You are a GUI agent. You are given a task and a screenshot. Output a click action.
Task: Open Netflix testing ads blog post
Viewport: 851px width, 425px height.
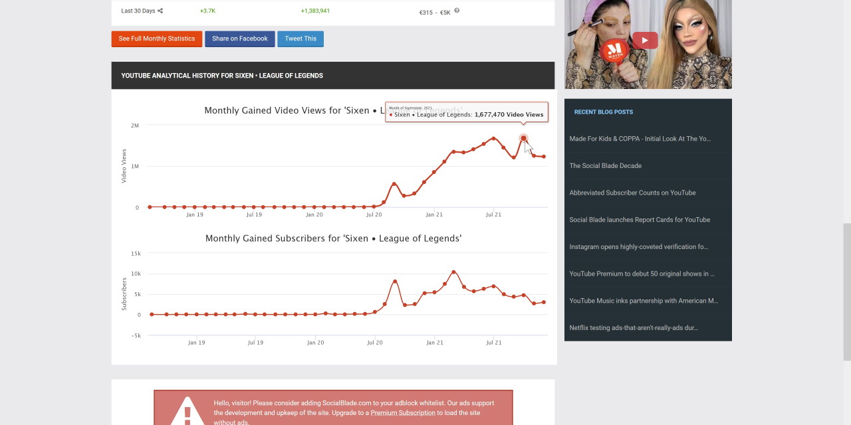pos(633,327)
